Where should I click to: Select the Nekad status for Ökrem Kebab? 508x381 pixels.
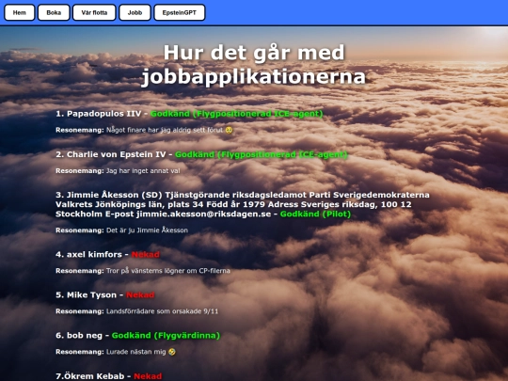pyautogui.click(x=148, y=376)
